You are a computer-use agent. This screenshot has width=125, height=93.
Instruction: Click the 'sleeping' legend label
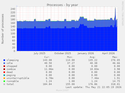click(x=13, y=60)
